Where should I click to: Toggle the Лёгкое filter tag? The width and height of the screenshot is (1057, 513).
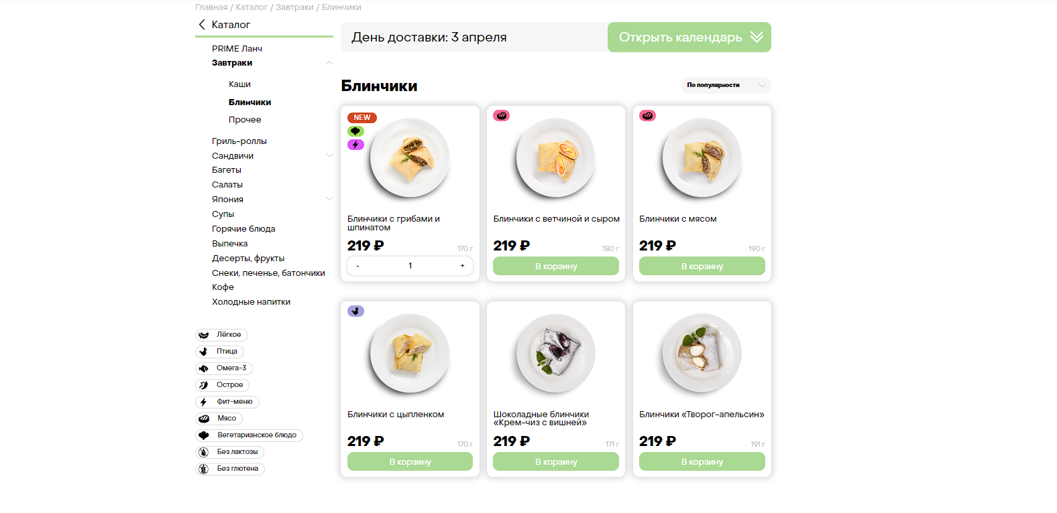coord(222,335)
